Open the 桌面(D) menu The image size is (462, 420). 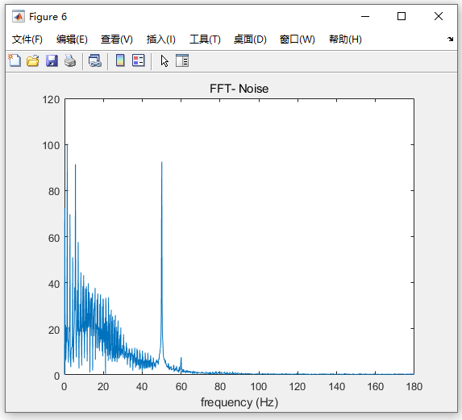click(250, 40)
